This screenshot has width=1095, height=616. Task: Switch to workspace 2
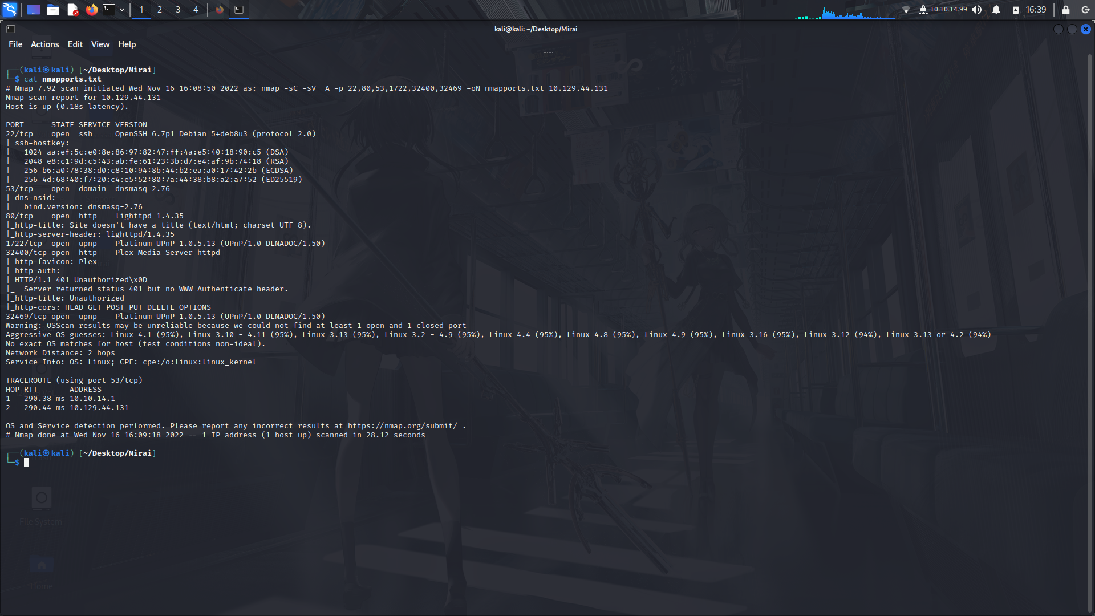point(160,10)
